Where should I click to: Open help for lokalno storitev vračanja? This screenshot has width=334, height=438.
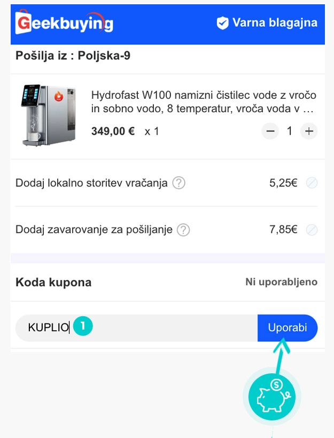tap(179, 183)
